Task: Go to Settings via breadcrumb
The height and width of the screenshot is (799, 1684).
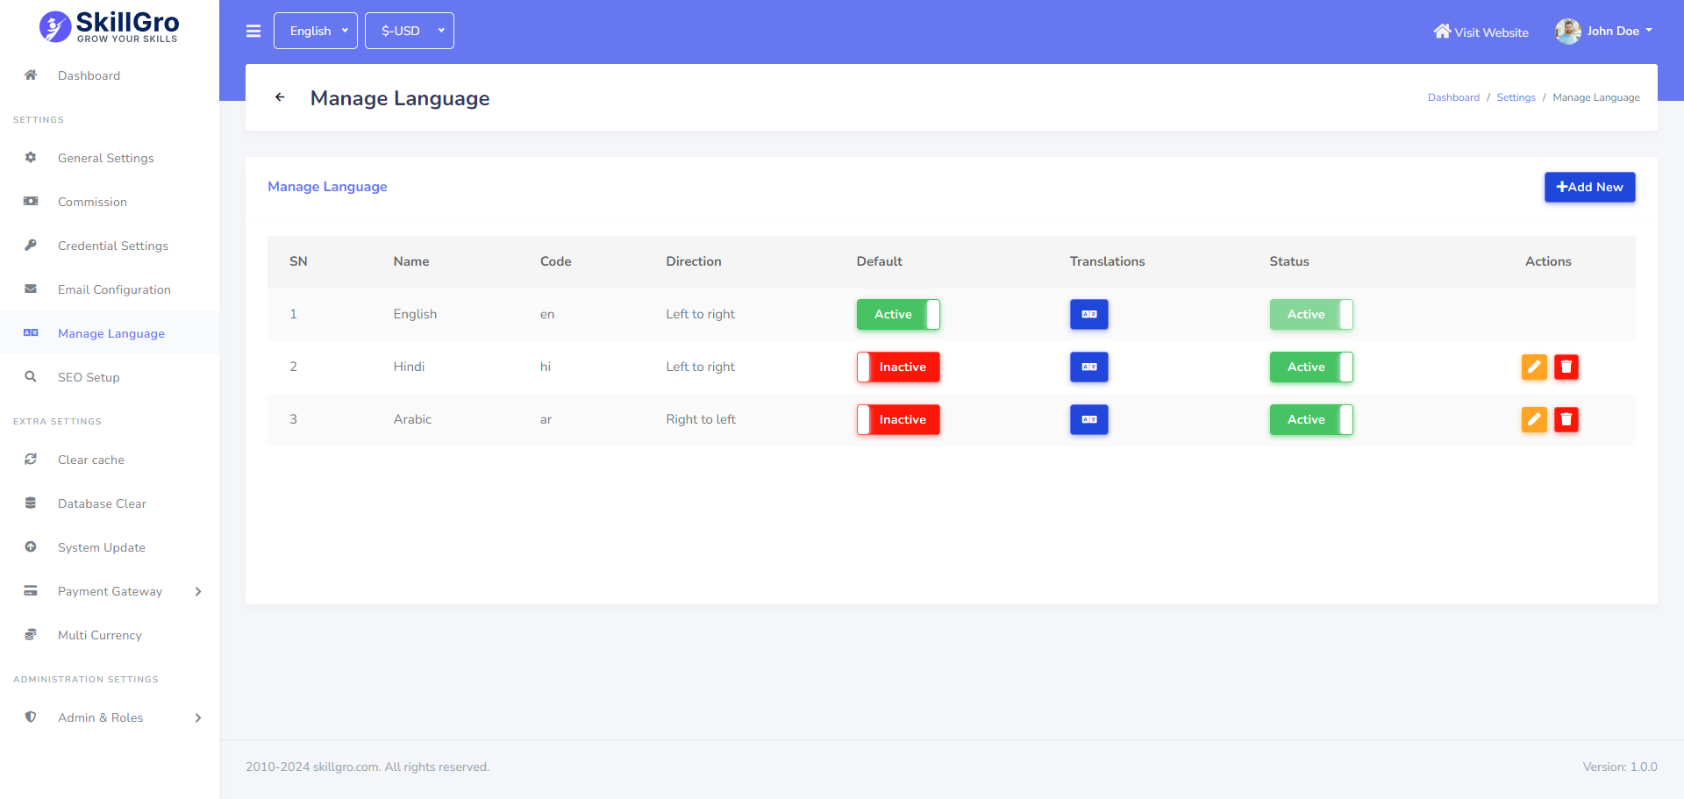Action: click(x=1516, y=97)
